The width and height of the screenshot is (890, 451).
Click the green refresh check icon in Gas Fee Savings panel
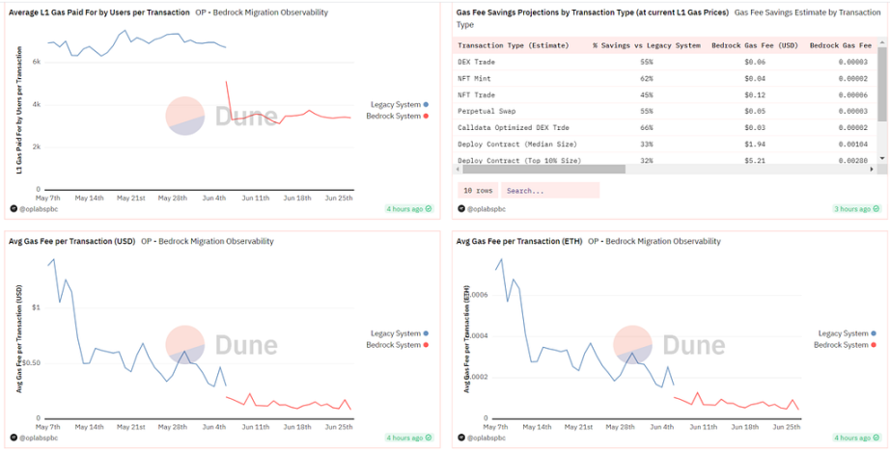pyautogui.click(x=876, y=208)
